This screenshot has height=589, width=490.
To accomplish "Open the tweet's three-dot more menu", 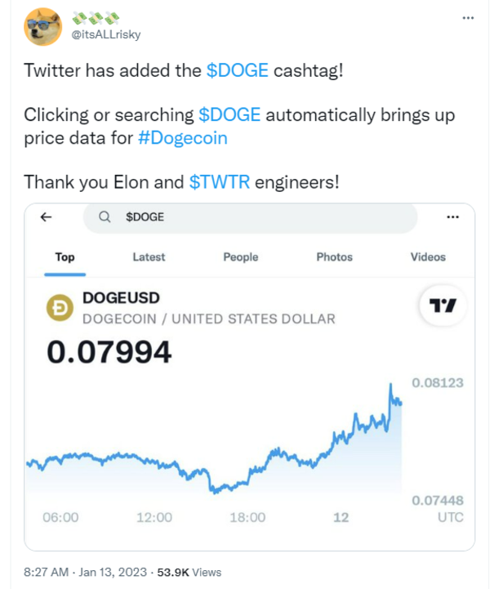I will point(466,16).
